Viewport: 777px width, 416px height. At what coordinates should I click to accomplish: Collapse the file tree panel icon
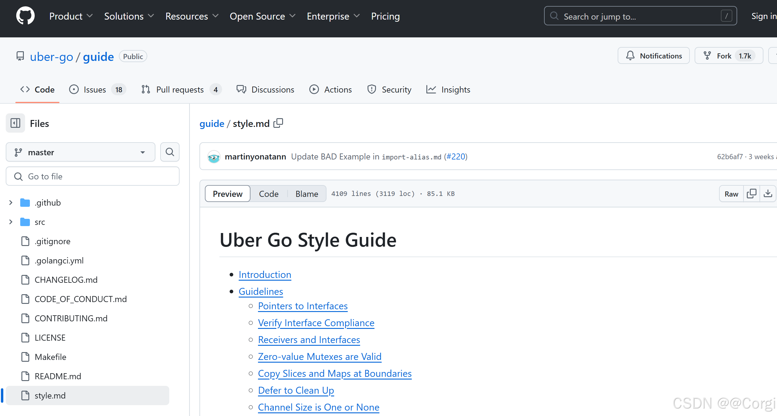point(15,123)
